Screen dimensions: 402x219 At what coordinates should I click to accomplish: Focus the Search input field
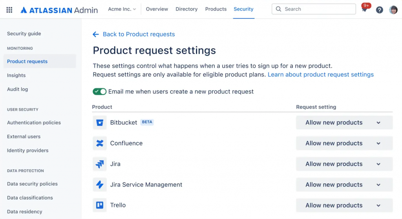coord(314,9)
